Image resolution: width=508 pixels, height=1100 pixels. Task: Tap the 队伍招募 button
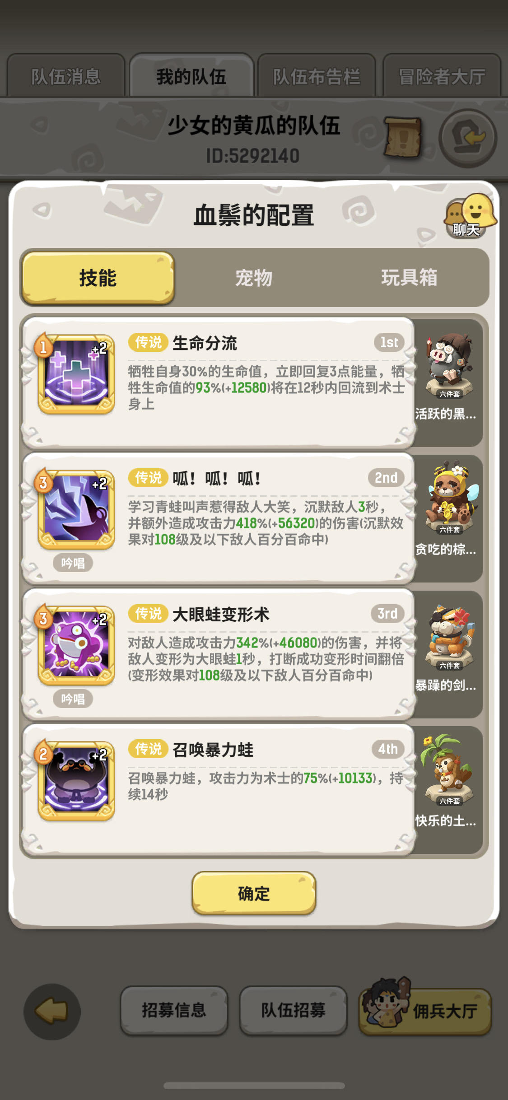[x=293, y=1010]
